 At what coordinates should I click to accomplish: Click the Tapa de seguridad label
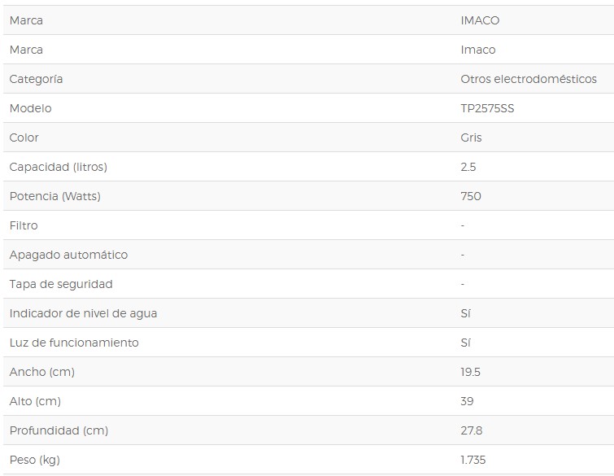(61, 284)
